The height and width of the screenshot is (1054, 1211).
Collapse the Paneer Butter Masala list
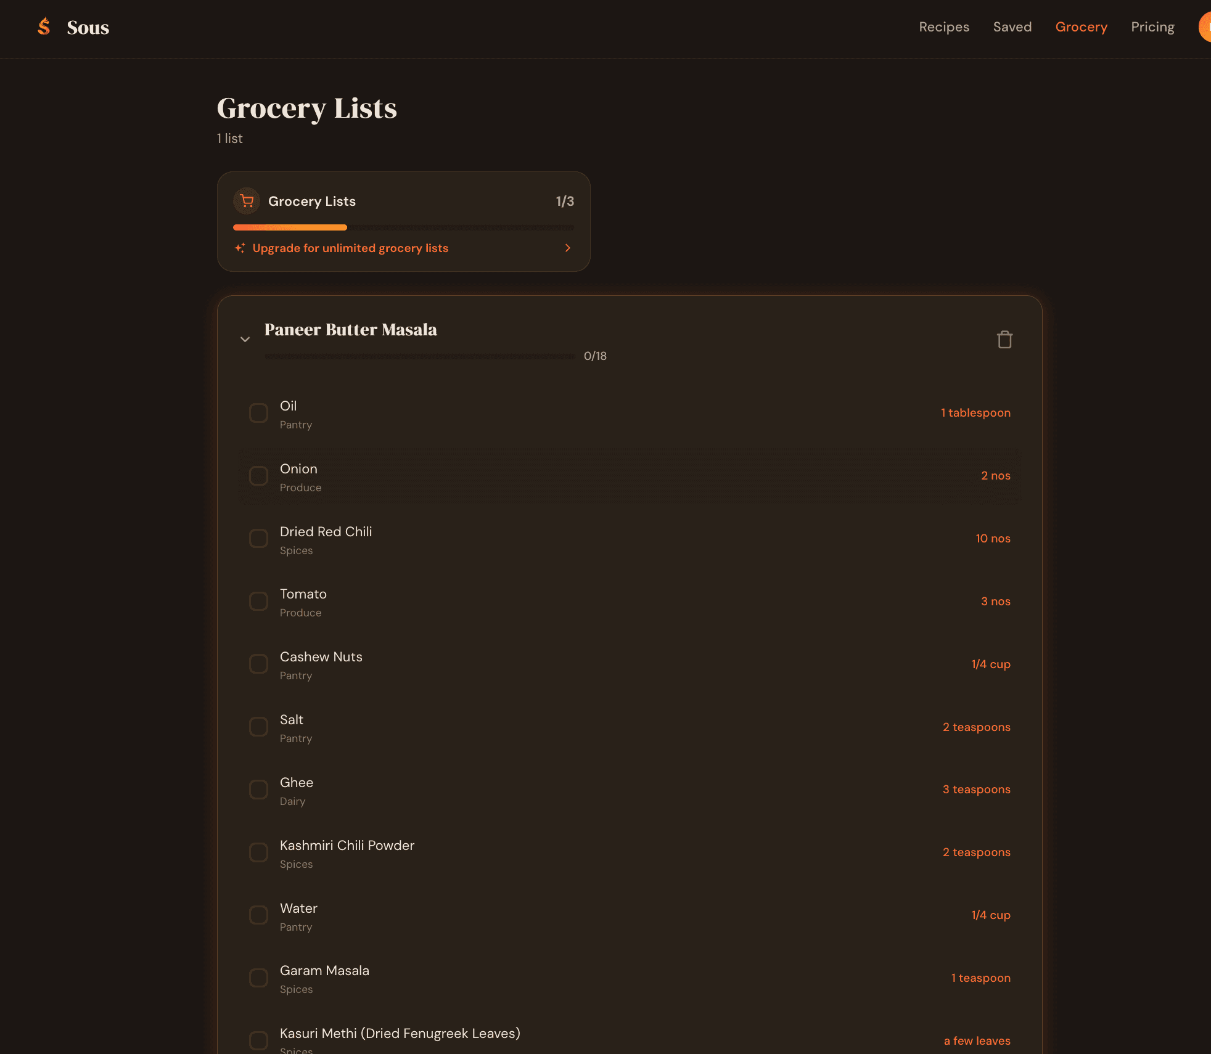tap(245, 340)
